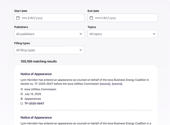Open the TF-2025-0047 docket link
The image size is (170, 125).
pos(34,103)
